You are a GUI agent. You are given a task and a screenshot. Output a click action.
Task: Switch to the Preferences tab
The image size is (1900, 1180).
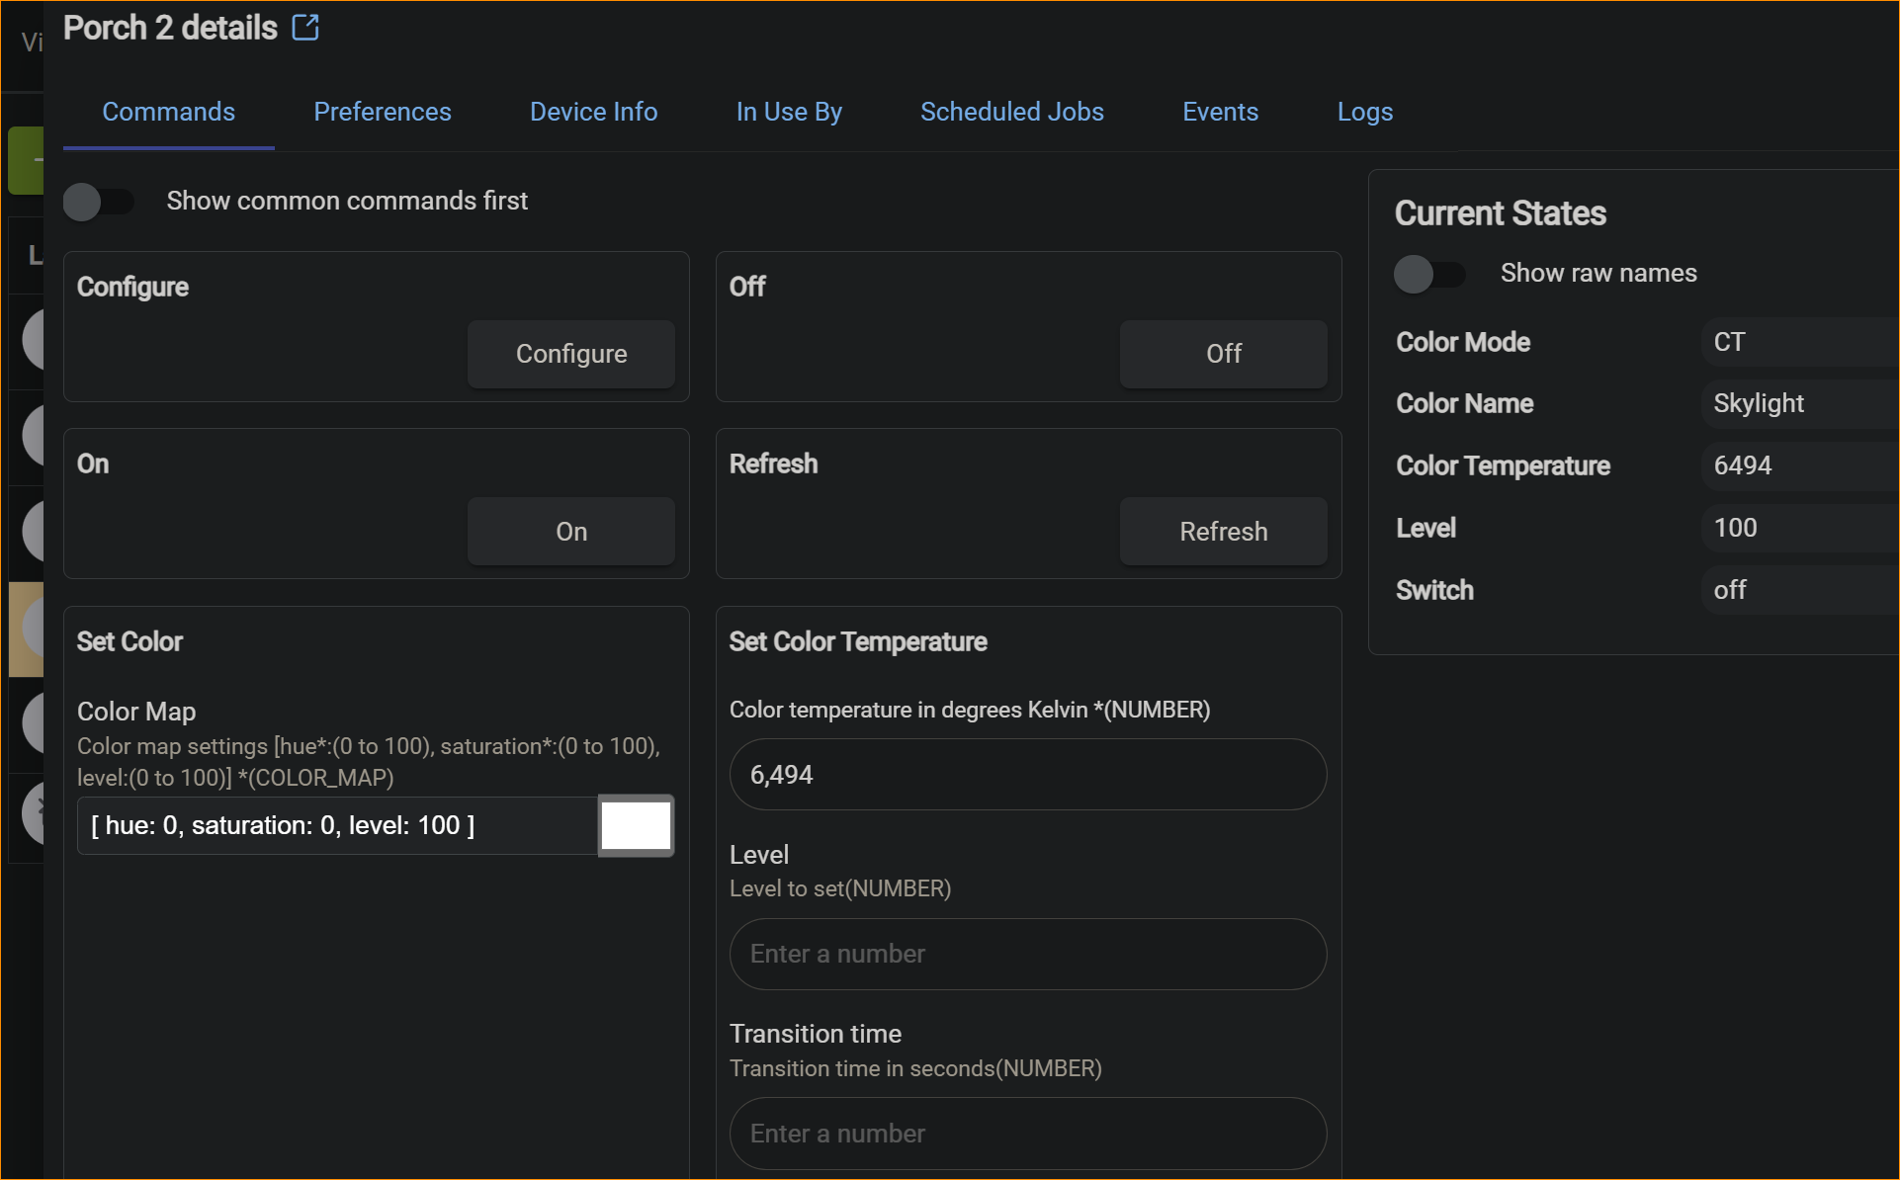382,112
